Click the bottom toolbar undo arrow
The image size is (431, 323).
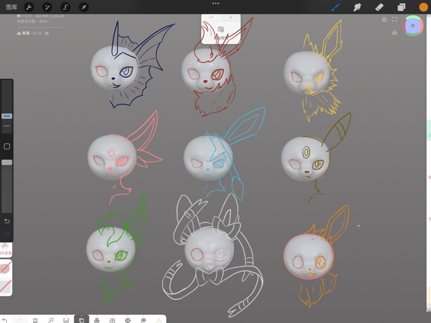point(5,320)
